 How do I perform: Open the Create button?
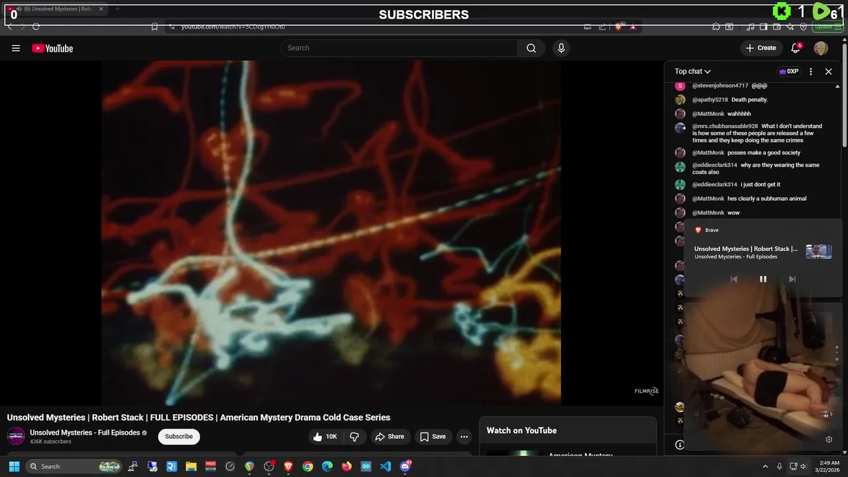761,48
